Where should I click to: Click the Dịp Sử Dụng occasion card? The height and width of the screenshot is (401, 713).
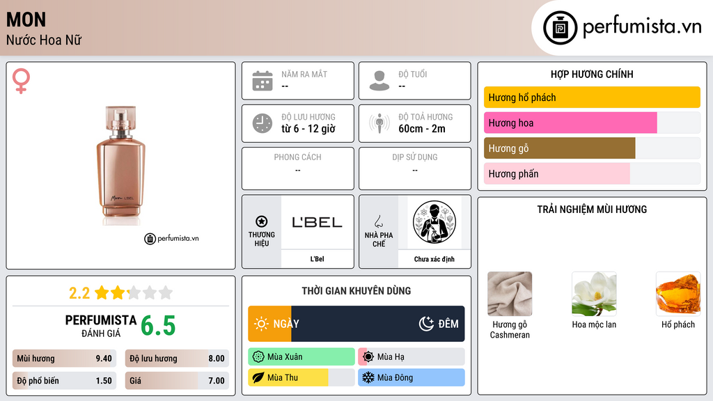click(x=415, y=168)
